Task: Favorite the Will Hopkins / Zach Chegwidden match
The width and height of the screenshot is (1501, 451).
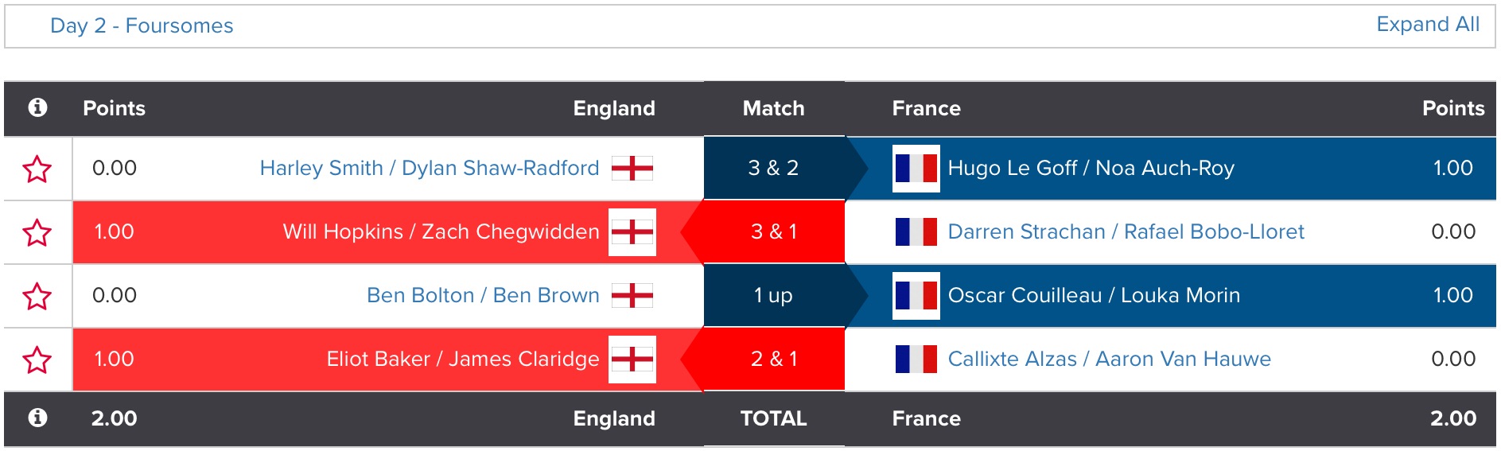Action: point(37,232)
